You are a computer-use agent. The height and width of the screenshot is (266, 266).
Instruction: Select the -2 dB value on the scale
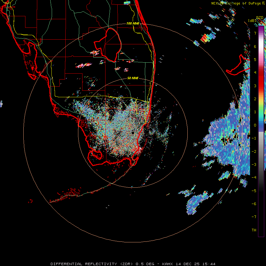pos(254,152)
